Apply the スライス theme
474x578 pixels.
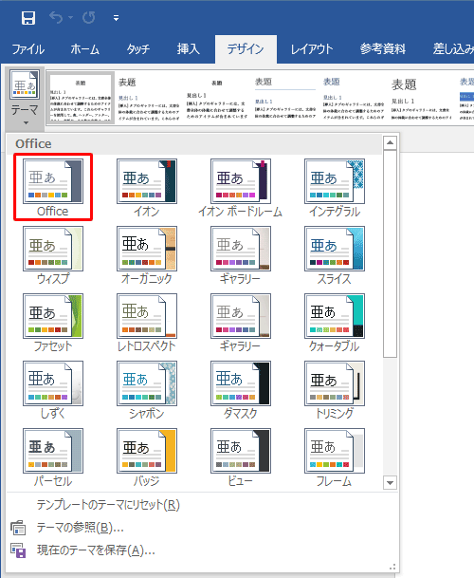coord(335,254)
